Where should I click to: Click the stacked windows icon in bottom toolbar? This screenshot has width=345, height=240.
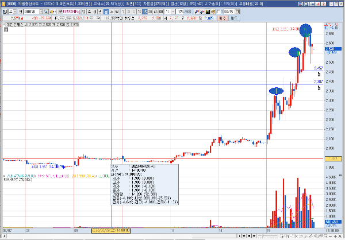321,236
